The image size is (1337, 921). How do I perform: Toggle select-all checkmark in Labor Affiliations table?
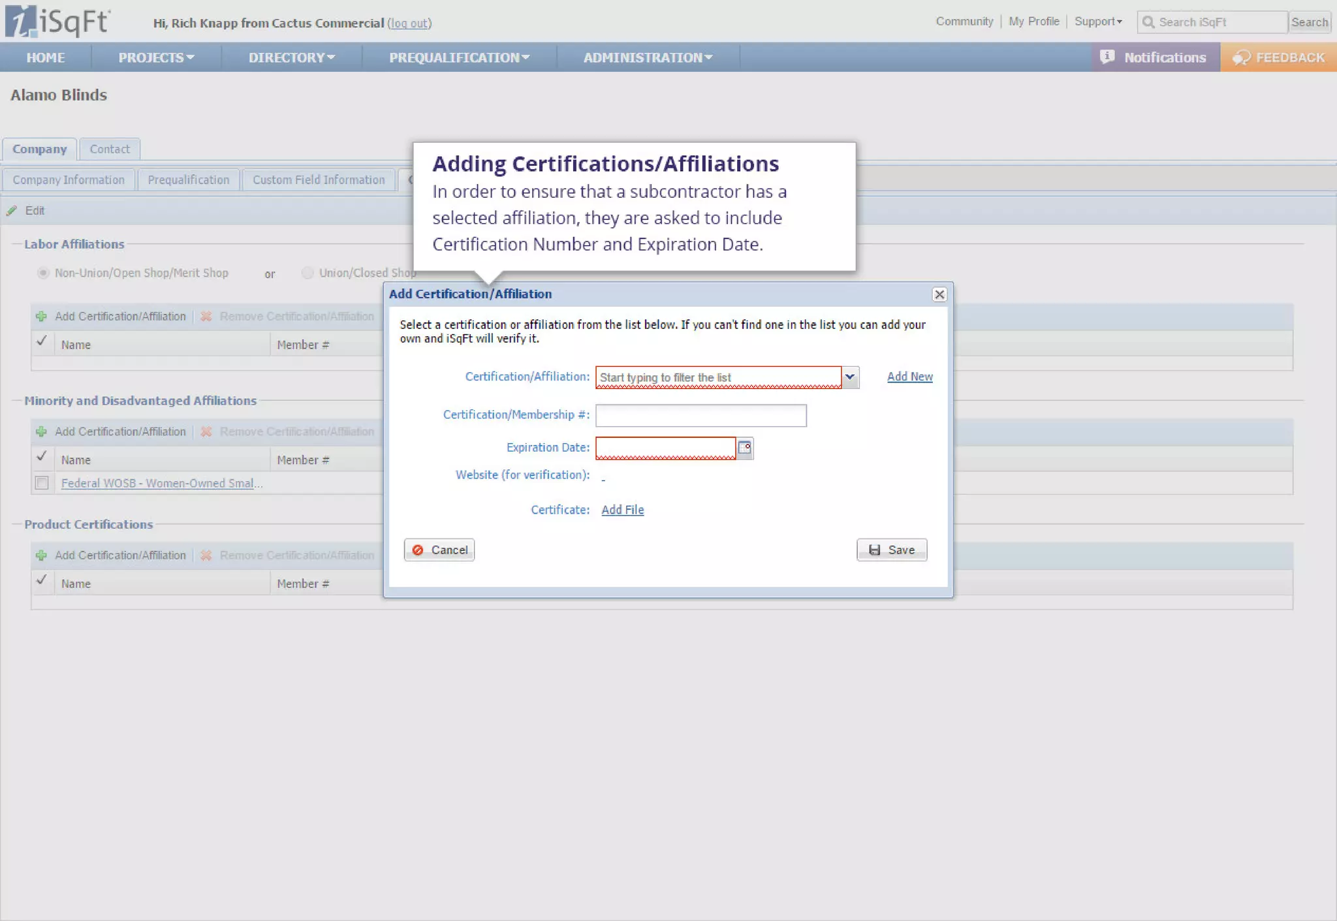click(42, 341)
